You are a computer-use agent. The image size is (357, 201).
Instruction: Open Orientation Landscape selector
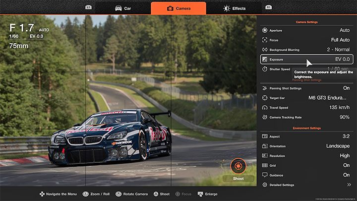coord(338,146)
